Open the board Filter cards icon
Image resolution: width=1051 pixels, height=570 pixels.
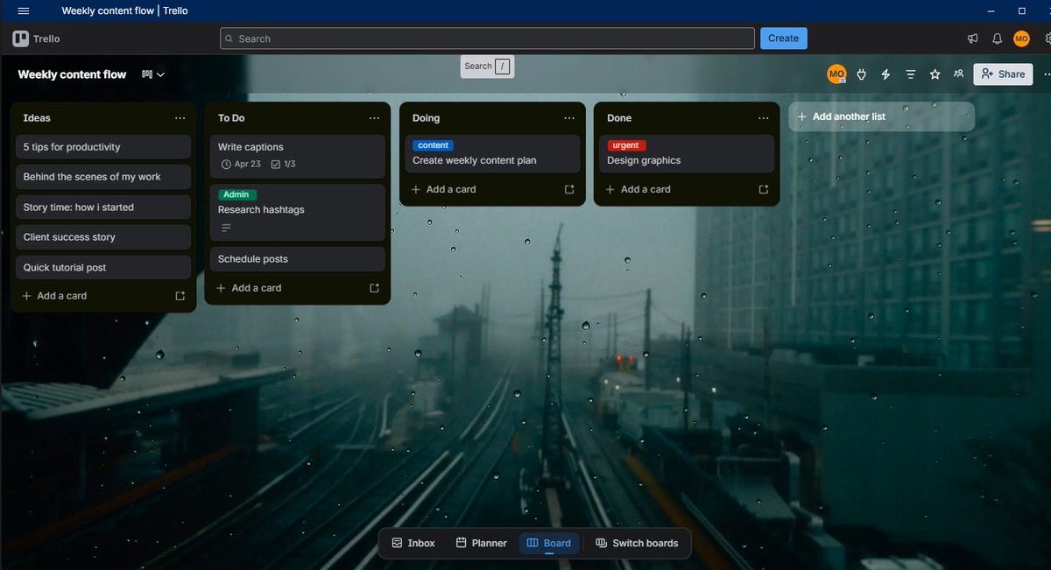click(910, 74)
